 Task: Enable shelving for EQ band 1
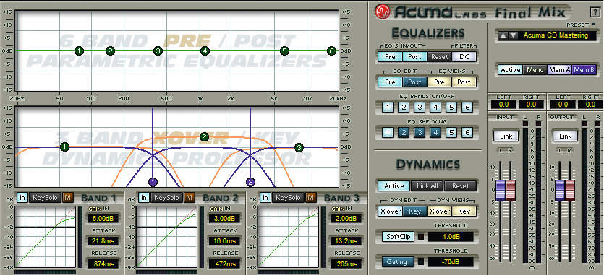pos(388,133)
